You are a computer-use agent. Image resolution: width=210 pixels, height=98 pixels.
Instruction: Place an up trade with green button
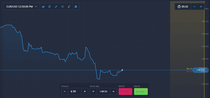(x=141, y=91)
